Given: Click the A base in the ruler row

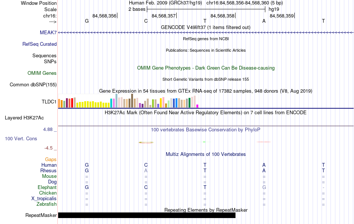Looking at the screenshot, I should [264, 21].
